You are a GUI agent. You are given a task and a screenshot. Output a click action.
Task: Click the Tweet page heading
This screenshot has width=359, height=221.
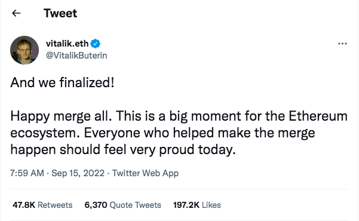click(60, 13)
